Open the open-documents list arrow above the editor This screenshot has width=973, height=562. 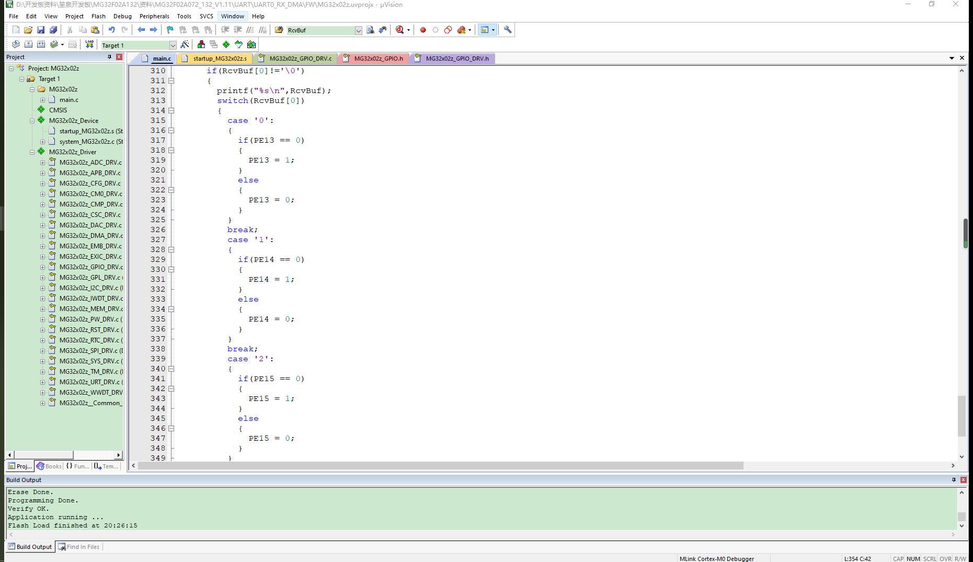click(x=952, y=58)
